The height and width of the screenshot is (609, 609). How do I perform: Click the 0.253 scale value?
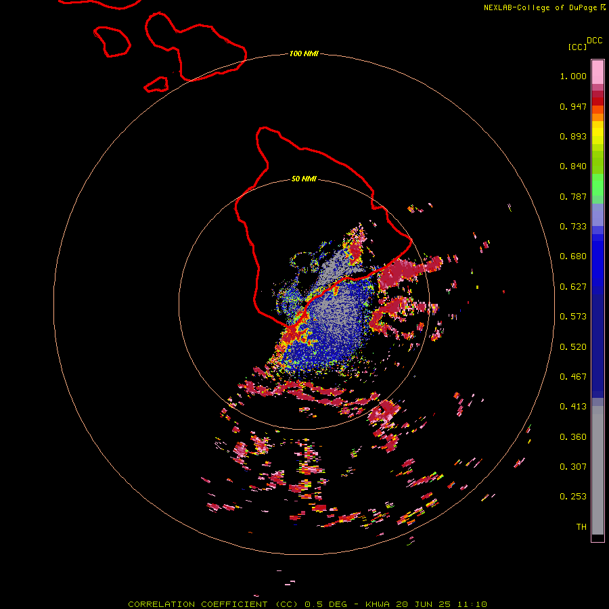573,497
